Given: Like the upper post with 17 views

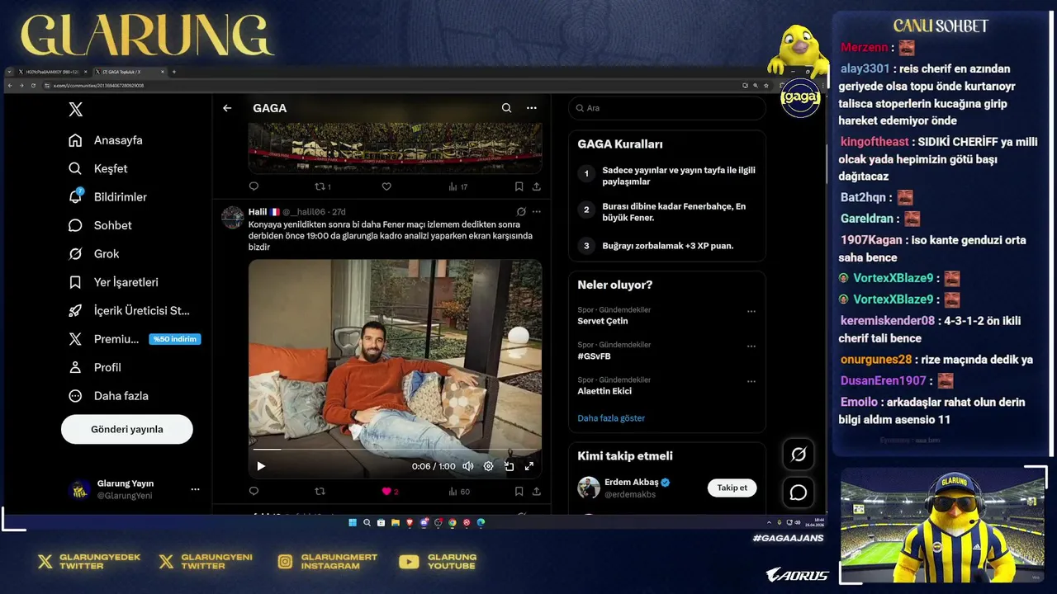Looking at the screenshot, I should pos(386,186).
